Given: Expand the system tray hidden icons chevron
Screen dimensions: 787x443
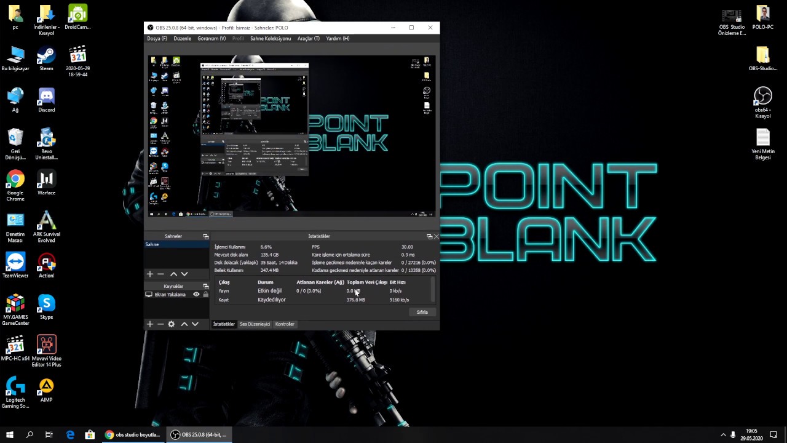Looking at the screenshot, I should [723, 435].
